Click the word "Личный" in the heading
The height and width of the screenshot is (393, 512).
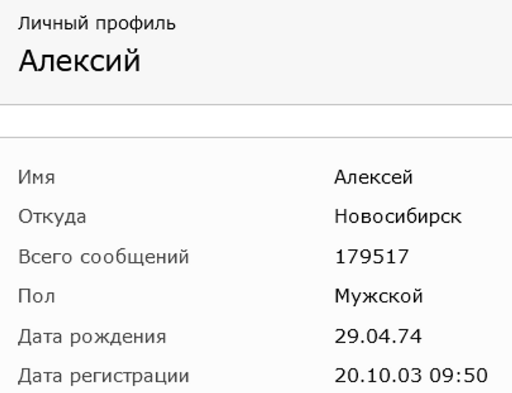point(53,24)
